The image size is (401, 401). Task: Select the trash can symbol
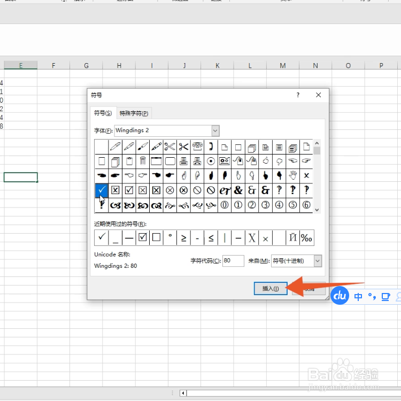[142, 161]
